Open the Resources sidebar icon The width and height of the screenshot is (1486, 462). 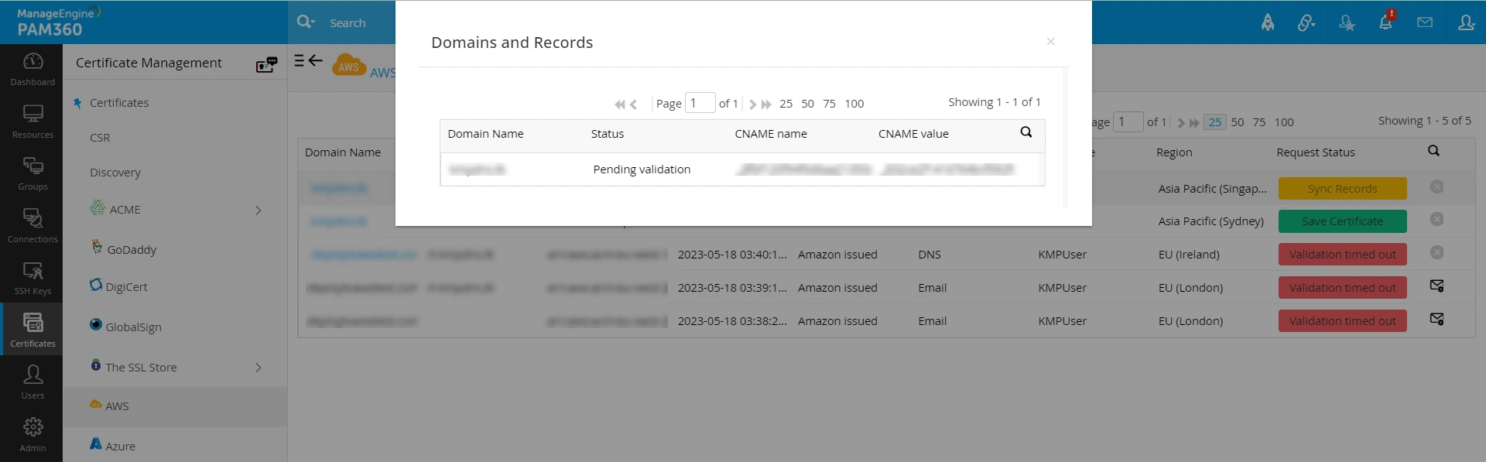pos(33,121)
